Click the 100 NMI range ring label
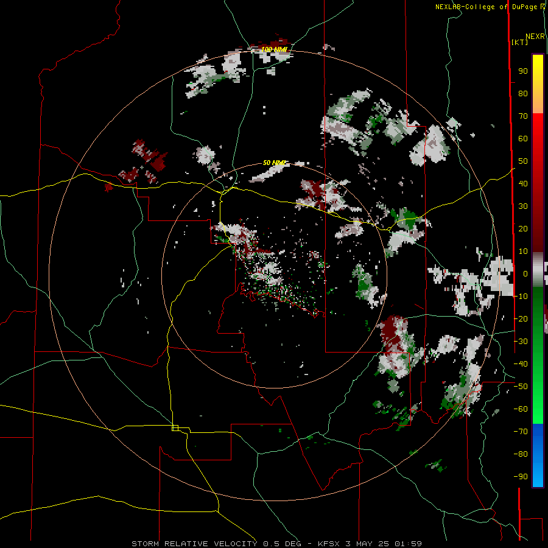 tap(274, 50)
